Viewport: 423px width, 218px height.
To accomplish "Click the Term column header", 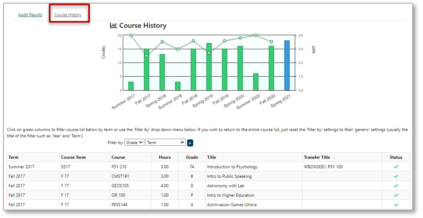I will (14, 157).
